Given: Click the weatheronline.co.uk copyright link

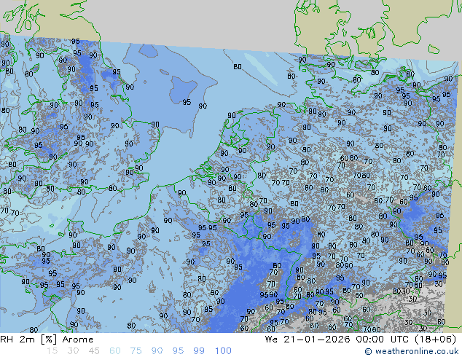Looking at the screenshot, I should (412, 351).
